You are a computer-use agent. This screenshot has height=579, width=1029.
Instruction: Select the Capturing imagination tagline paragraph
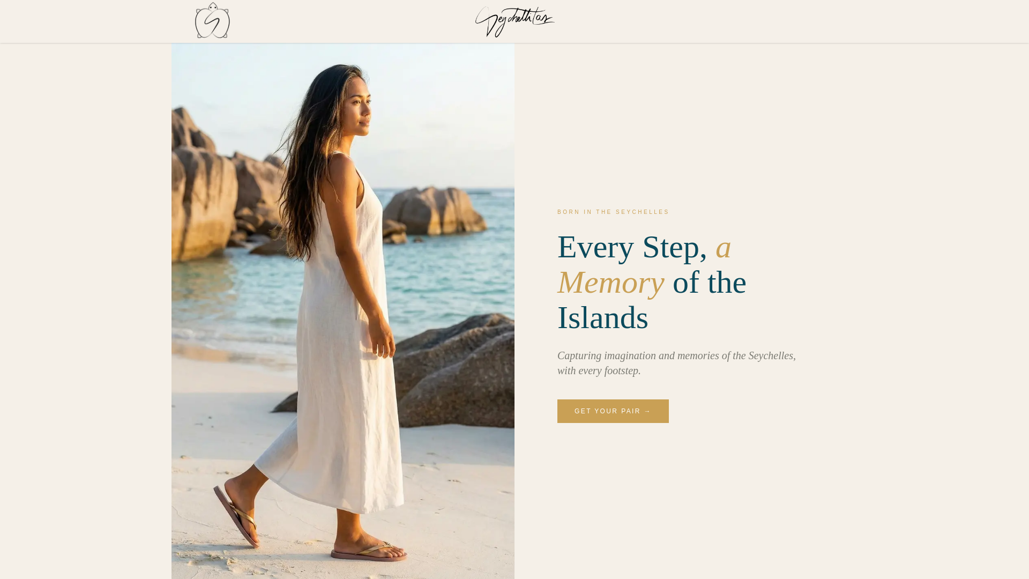[x=676, y=363]
